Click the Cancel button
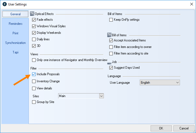196x133 pixels. pos(184,128)
